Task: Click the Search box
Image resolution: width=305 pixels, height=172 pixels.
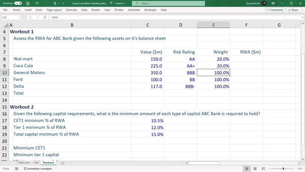Action: pos(168,3)
